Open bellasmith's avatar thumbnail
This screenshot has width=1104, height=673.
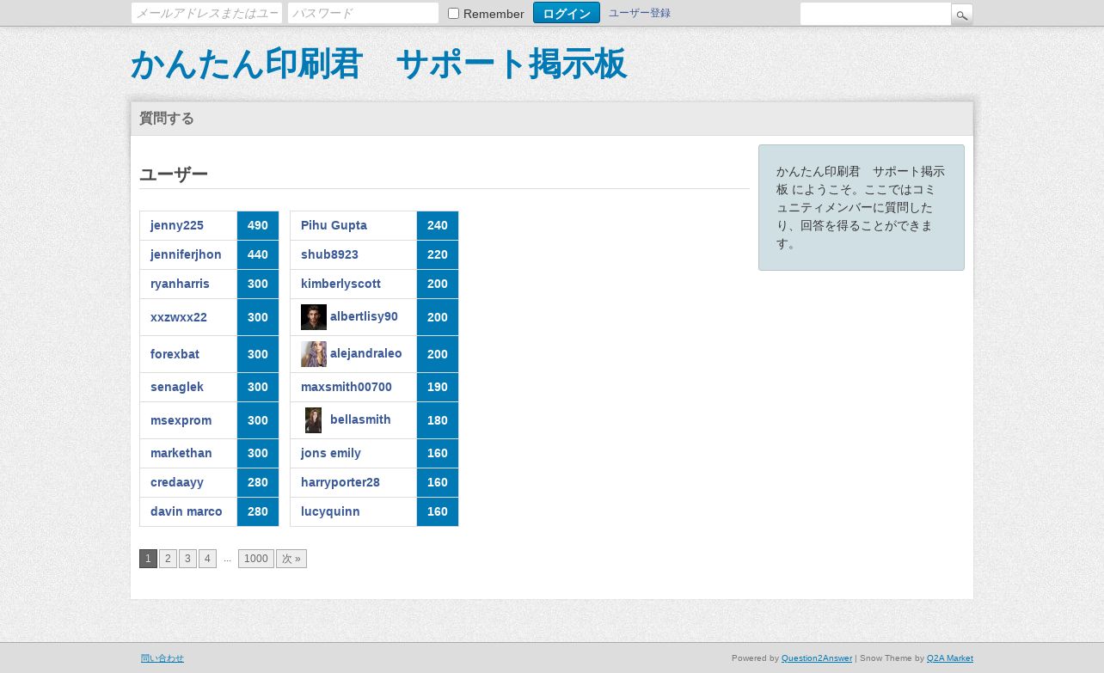pyautogui.click(x=314, y=420)
